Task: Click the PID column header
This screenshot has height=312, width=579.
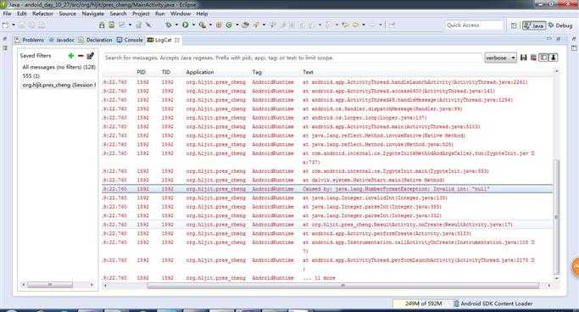Action: point(141,72)
